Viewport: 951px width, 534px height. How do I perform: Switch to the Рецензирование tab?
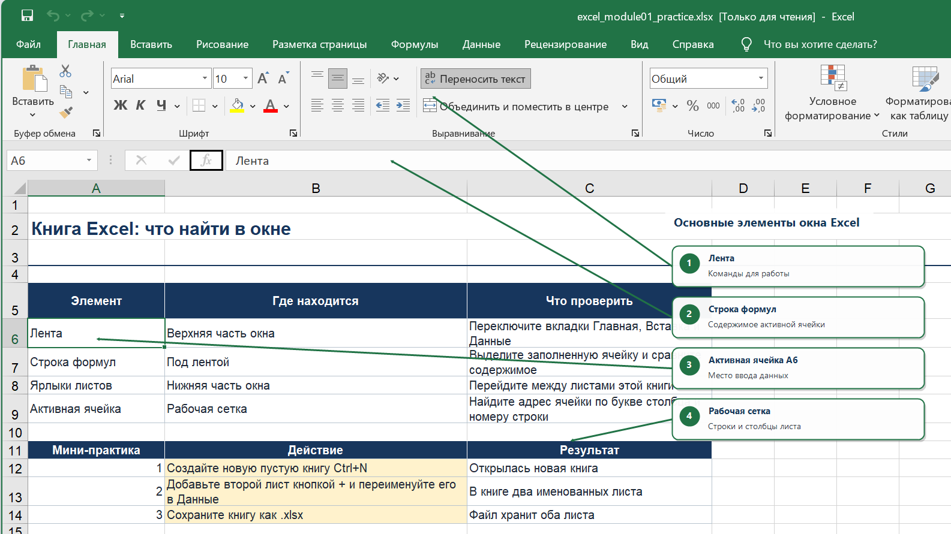tap(565, 44)
